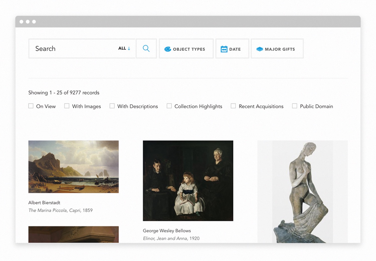The height and width of the screenshot is (261, 376).
Task: Click the calendar icon on Date
Action: coord(224,49)
